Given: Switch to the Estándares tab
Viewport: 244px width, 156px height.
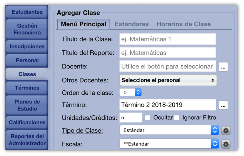Looking at the screenshot, I should tap(132, 24).
